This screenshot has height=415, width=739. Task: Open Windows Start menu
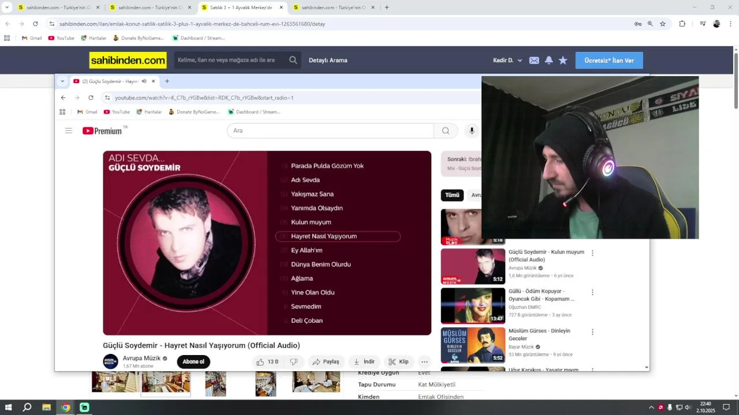pyautogui.click(x=9, y=408)
